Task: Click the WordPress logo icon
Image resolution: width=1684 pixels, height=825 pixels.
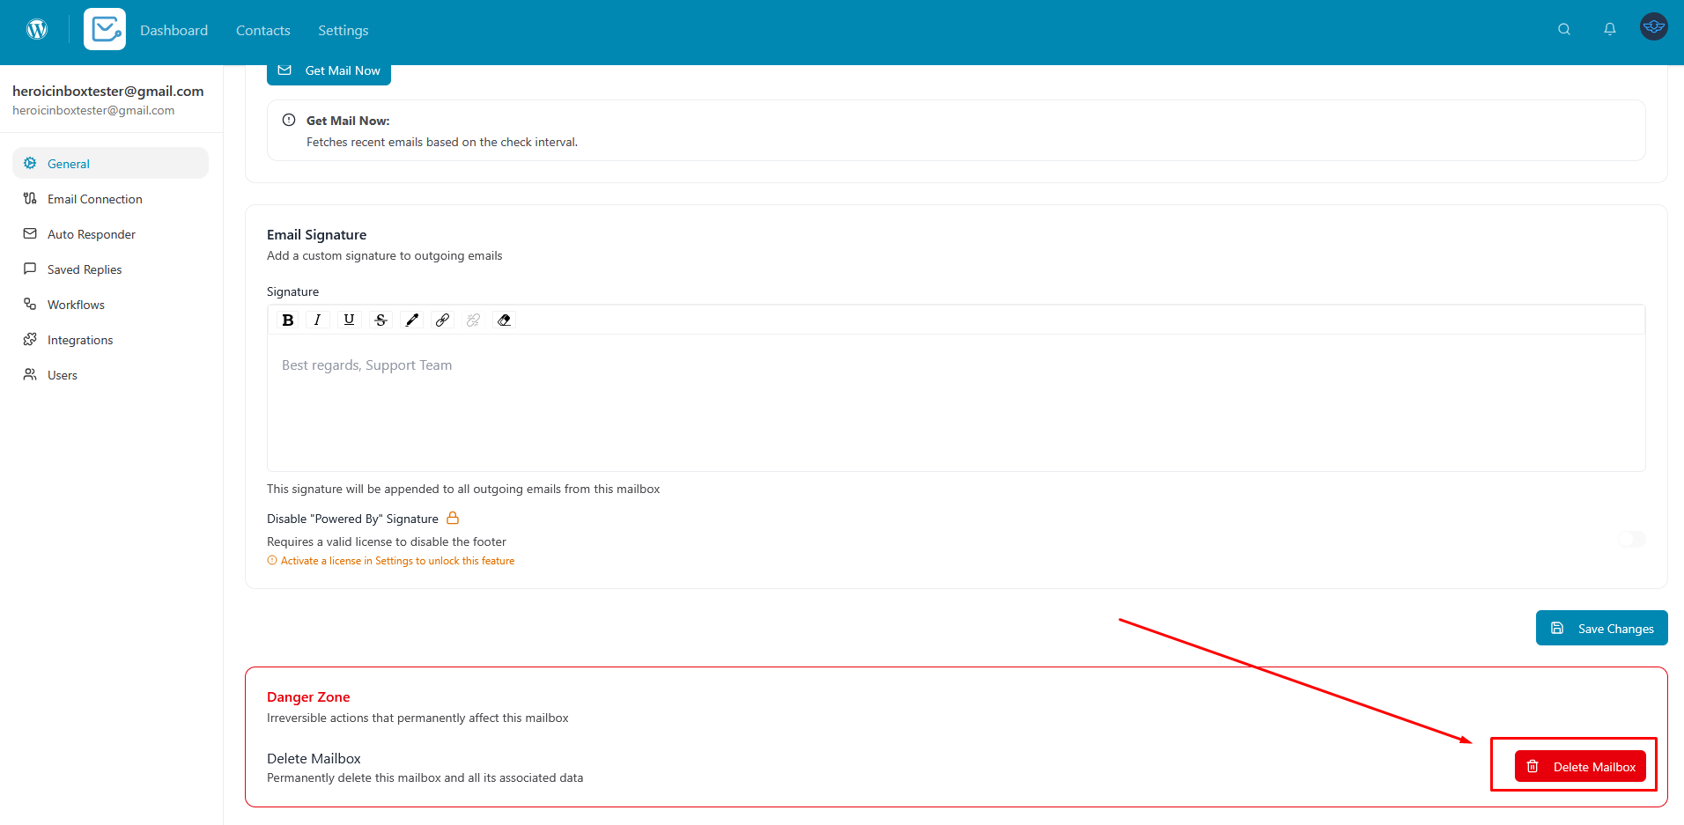Action: coord(37,30)
